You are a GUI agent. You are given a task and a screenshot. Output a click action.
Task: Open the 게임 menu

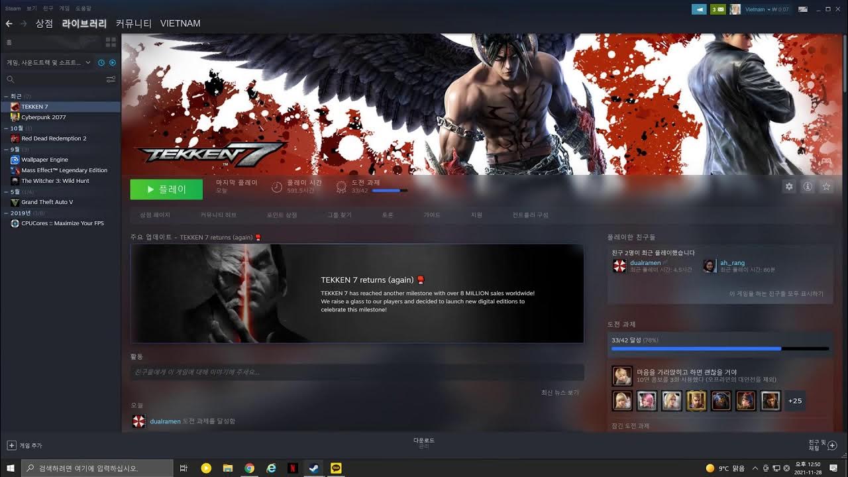64,8
